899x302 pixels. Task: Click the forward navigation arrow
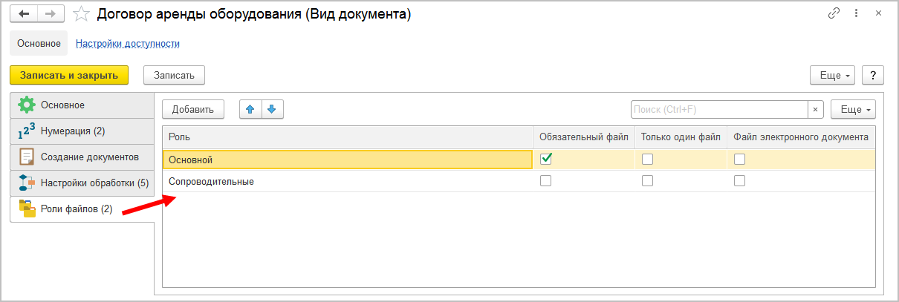pyautogui.click(x=51, y=13)
